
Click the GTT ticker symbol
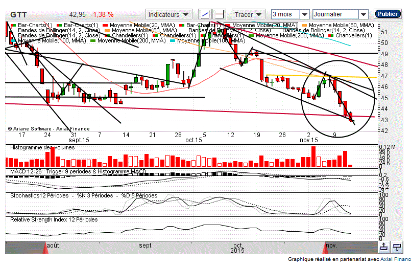(x=18, y=15)
